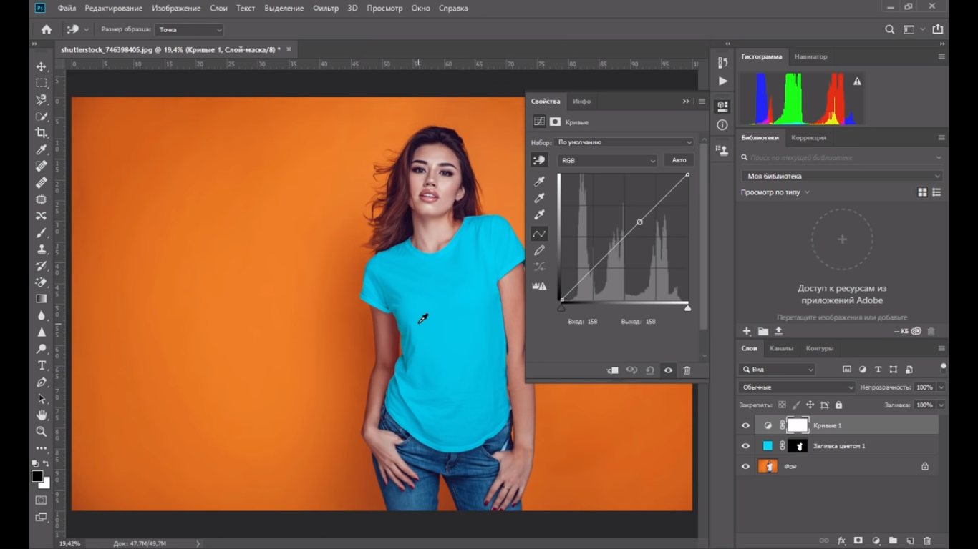
Task: Click the foreground color swatch
Action: pyautogui.click(x=37, y=476)
